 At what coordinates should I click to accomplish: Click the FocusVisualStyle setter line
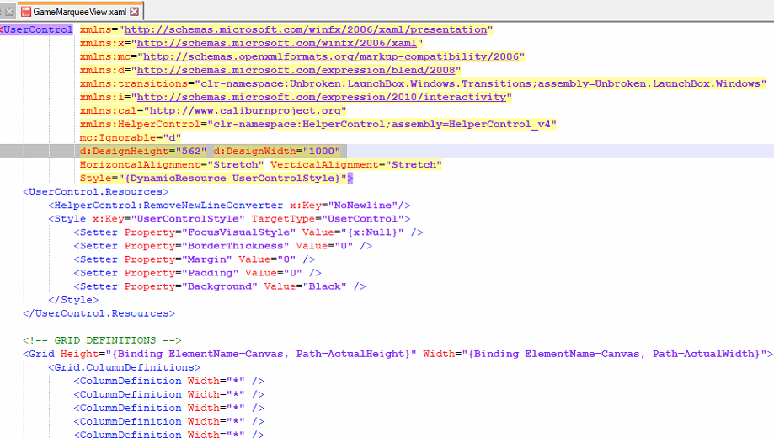click(x=248, y=232)
